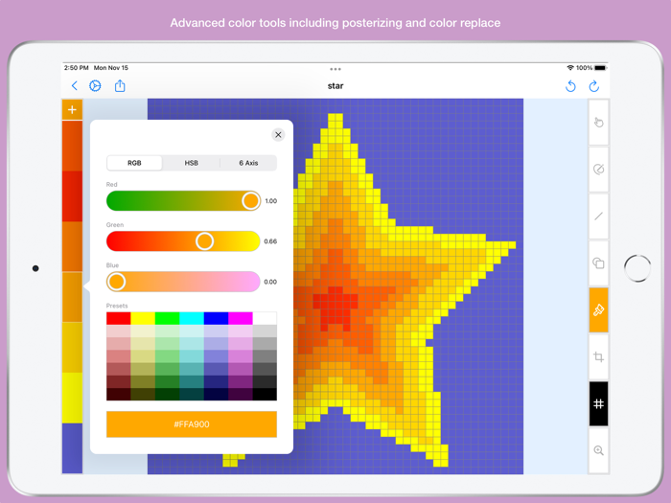Image resolution: width=671 pixels, height=503 pixels.
Task: Add a new color with plus button
Action: [72, 110]
